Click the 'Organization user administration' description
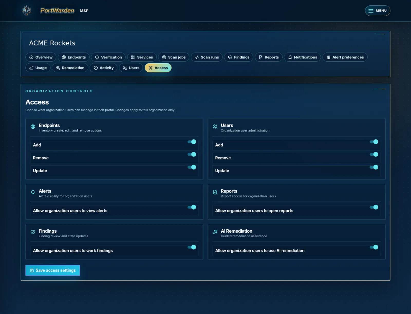 click(x=245, y=131)
